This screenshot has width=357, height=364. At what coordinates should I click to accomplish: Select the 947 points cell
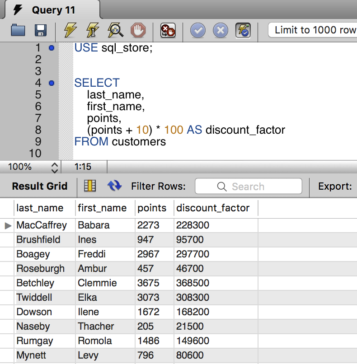(155, 239)
